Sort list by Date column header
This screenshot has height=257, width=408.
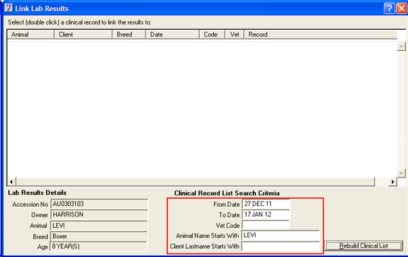(172, 35)
